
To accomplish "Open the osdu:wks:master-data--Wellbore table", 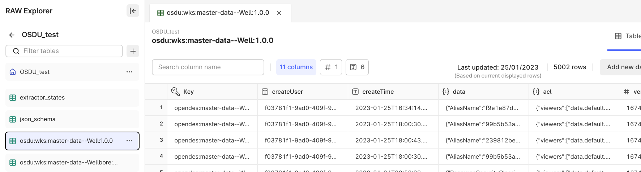I will (x=72, y=163).
